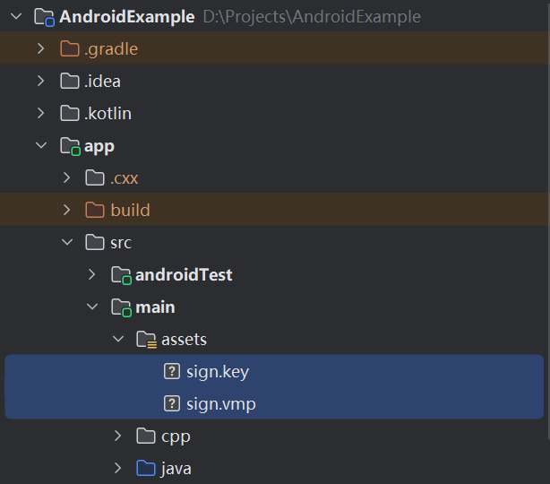Click the orange build folder icon
The width and height of the screenshot is (550, 484).
click(x=95, y=211)
